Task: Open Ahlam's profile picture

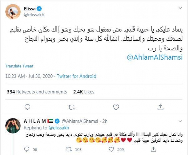Action: click(x=13, y=126)
